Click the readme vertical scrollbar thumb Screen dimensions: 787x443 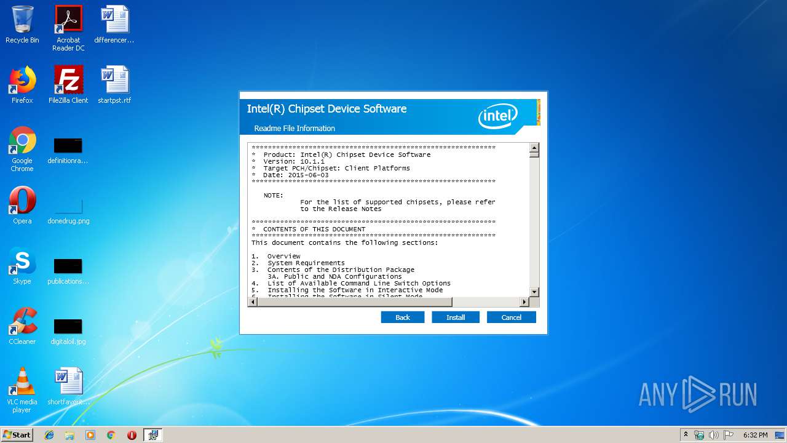[534, 155]
